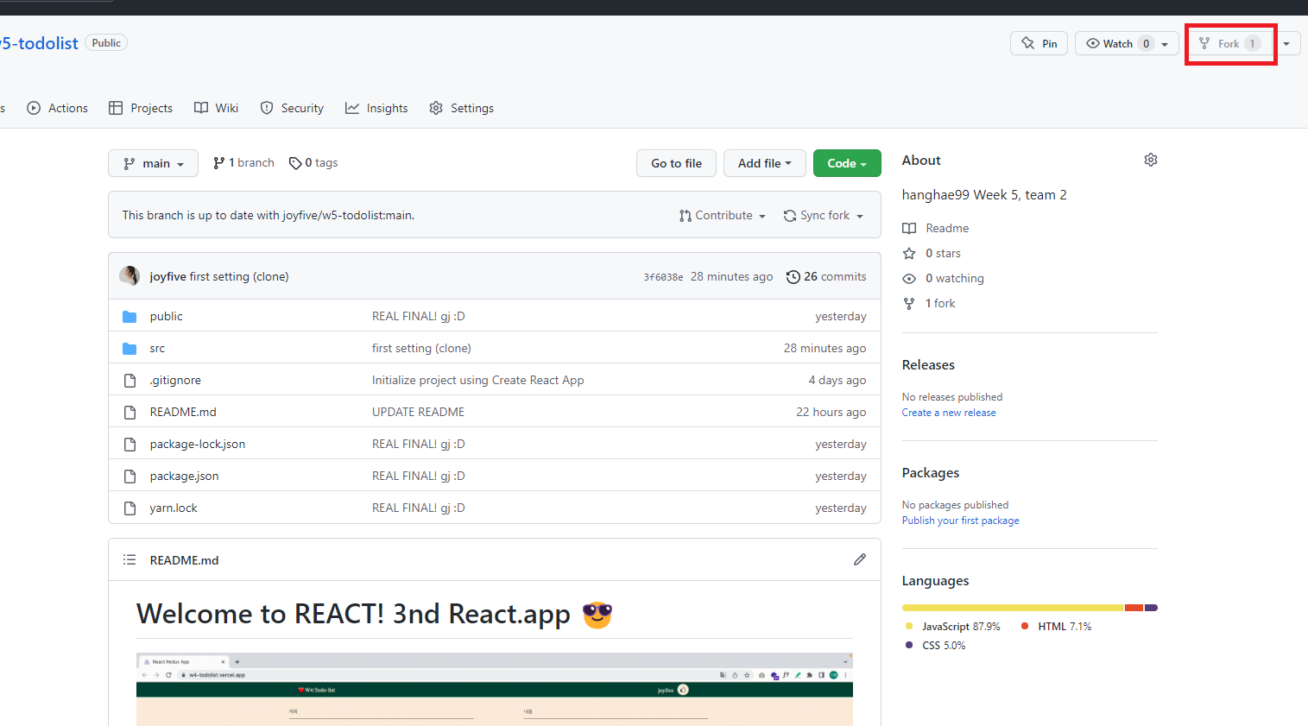Click the Go to file button
This screenshot has width=1308, height=726.
pyautogui.click(x=676, y=163)
